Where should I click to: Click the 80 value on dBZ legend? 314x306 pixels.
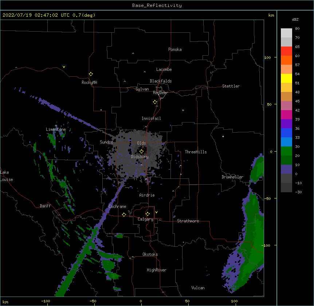pyautogui.click(x=297, y=29)
